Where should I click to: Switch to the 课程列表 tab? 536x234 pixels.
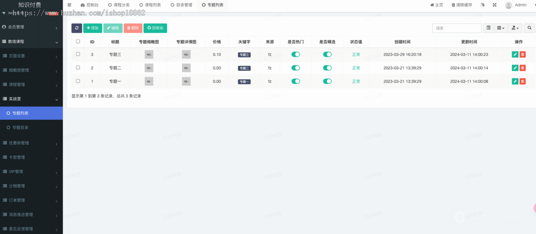[x=150, y=5]
